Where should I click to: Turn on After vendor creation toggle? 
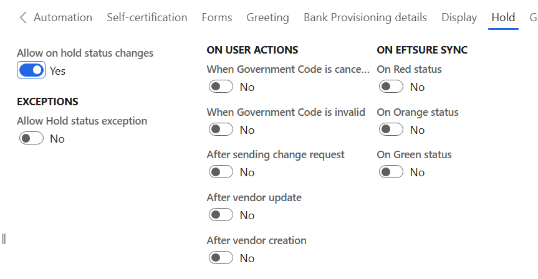pos(221,257)
